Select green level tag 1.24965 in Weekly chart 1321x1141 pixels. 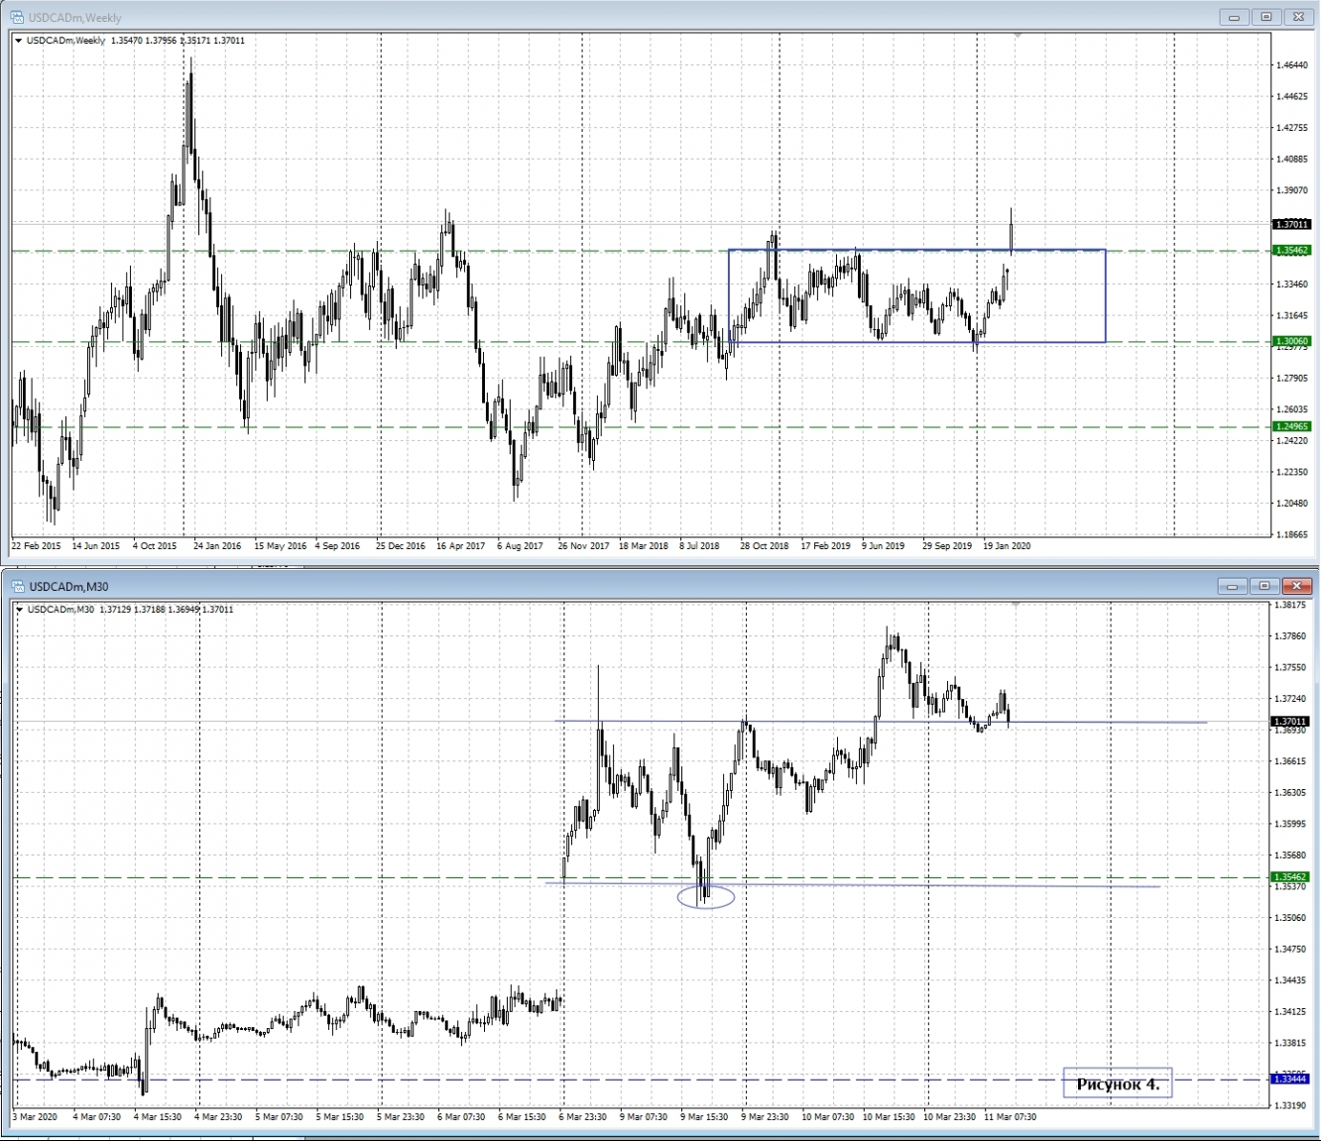[1292, 426]
